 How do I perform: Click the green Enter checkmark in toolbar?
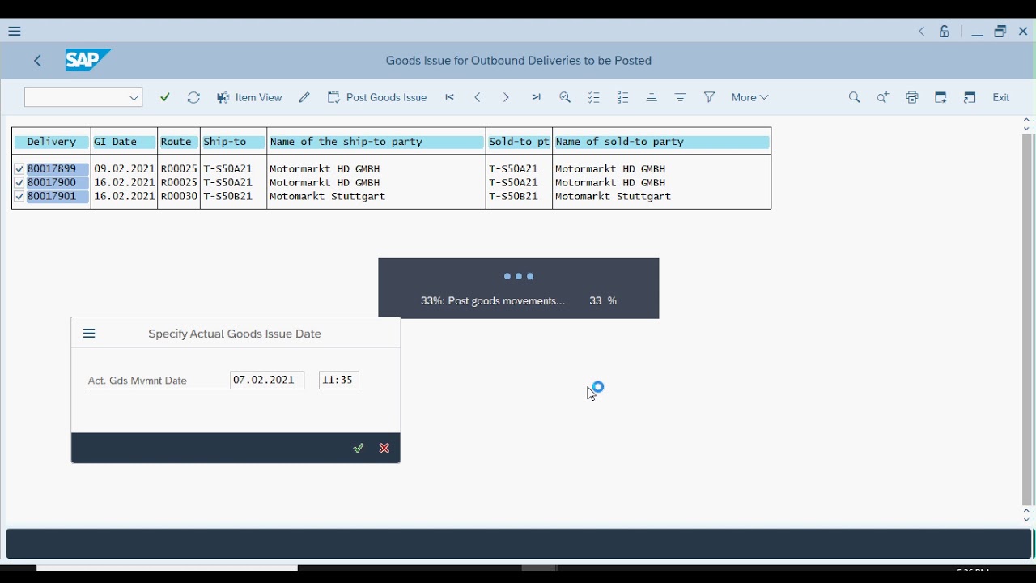(x=165, y=97)
